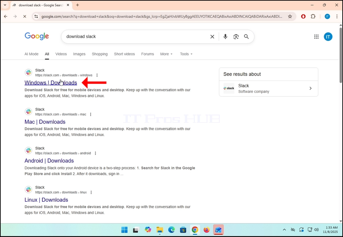Open Microsoft Edge from taskbar
Screen dimensions: 343x237
click(171, 230)
